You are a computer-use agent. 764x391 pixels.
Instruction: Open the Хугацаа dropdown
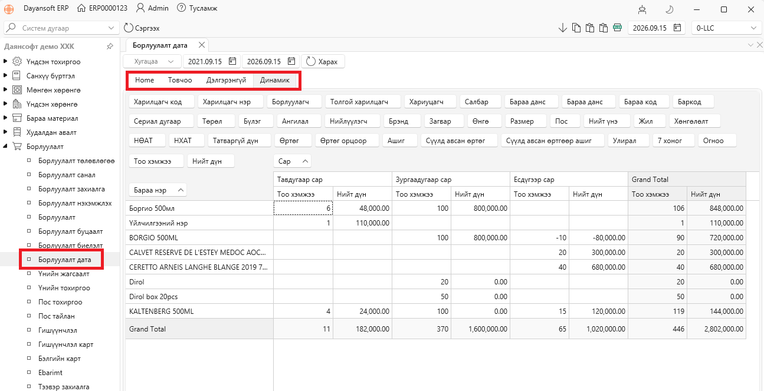click(152, 61)
